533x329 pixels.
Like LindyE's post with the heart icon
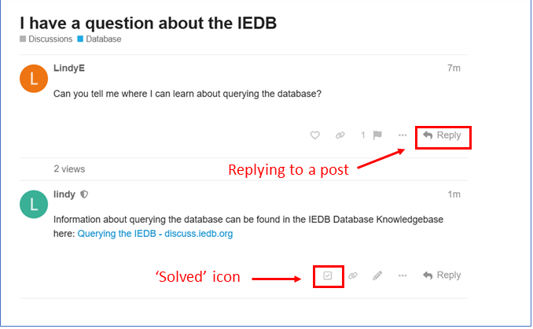(x=314, y=135)
